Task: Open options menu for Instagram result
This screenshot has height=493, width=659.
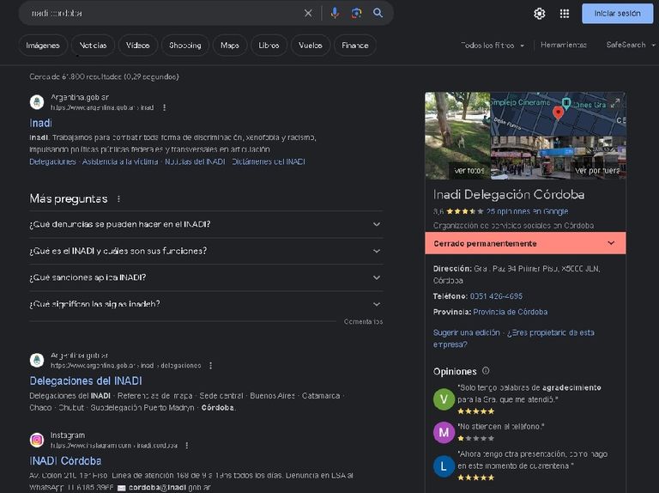Action: coord(186,445)
